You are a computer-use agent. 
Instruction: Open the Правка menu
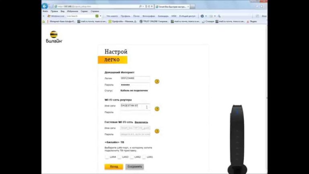pos(54,11)
